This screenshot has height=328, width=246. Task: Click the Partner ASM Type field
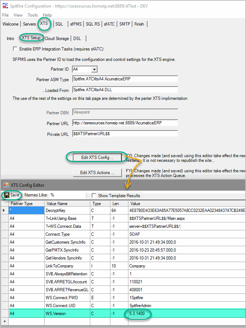pyautogui.click(x=125, y=79)
